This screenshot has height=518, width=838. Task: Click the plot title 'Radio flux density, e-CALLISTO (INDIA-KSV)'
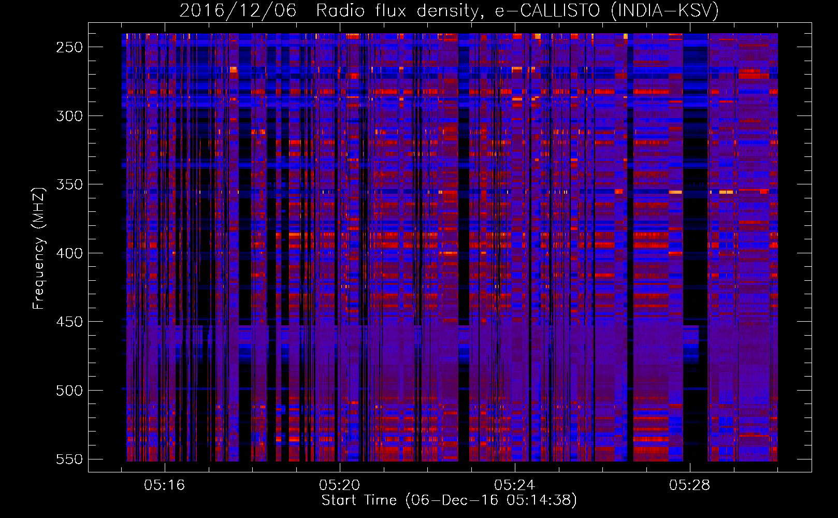click(x=517, y=11)
